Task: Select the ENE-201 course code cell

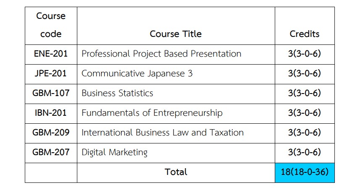Action: (x=51, y=54)
